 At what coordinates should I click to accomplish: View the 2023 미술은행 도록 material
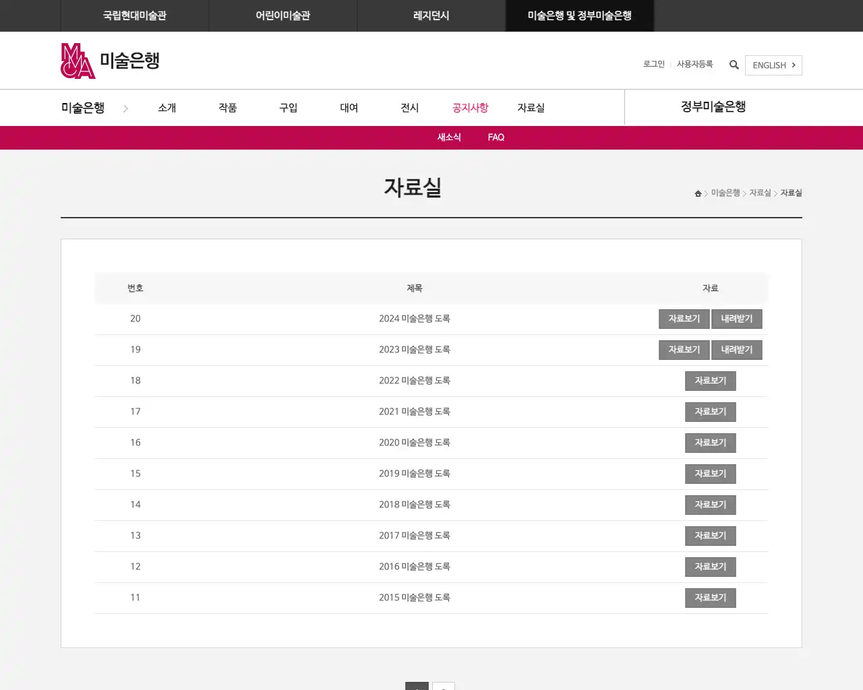click(x=684, y=350)
